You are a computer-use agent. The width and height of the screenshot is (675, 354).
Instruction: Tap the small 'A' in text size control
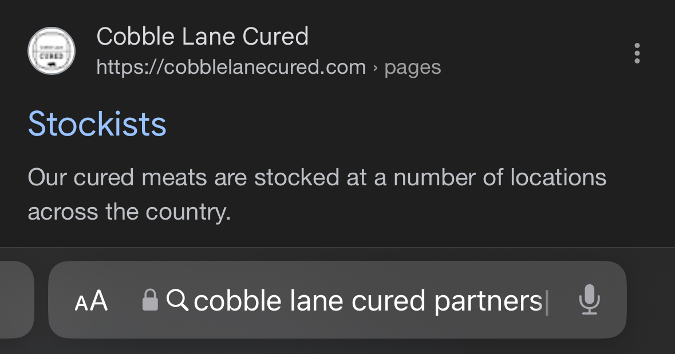coord(81,303)
